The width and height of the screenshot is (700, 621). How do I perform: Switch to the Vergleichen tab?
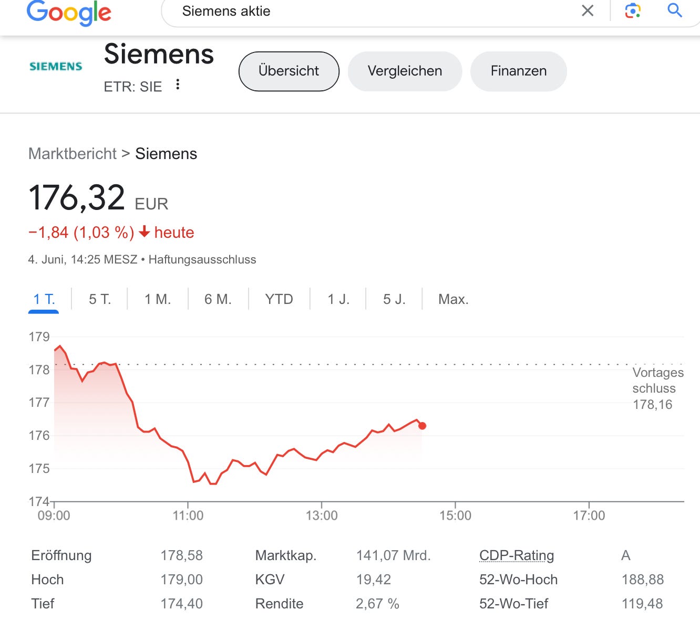[x=405, y=71]
